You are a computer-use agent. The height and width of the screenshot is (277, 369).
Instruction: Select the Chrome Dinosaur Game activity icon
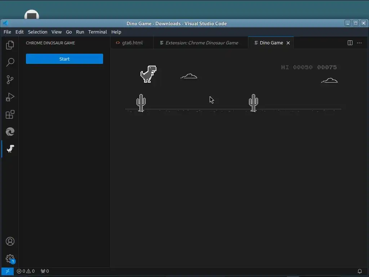10,149
